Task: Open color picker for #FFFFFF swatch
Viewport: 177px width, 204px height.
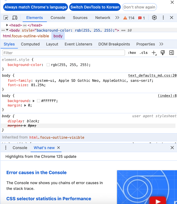Action: pos(38,101)
